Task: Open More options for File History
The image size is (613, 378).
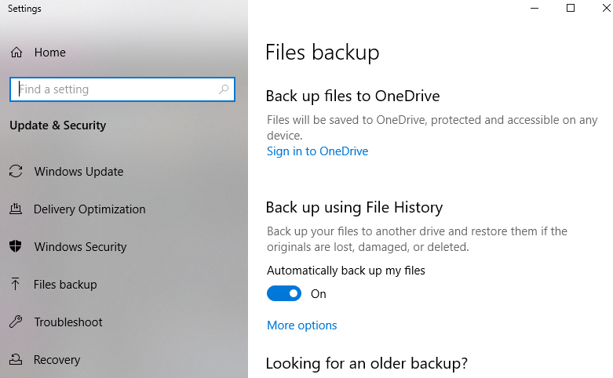Action: tap(302, 325)
